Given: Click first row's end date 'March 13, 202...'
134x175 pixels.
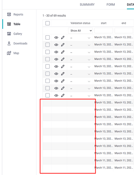Looking at the screenshot, I should point(124,37).
